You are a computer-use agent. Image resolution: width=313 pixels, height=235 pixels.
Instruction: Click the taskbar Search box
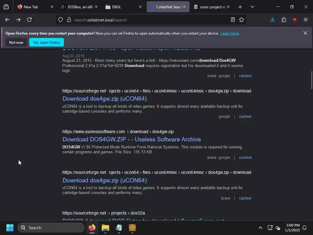coord(51,228)
